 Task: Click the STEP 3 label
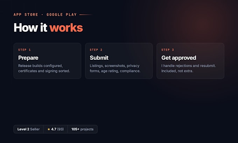[168, 50]
